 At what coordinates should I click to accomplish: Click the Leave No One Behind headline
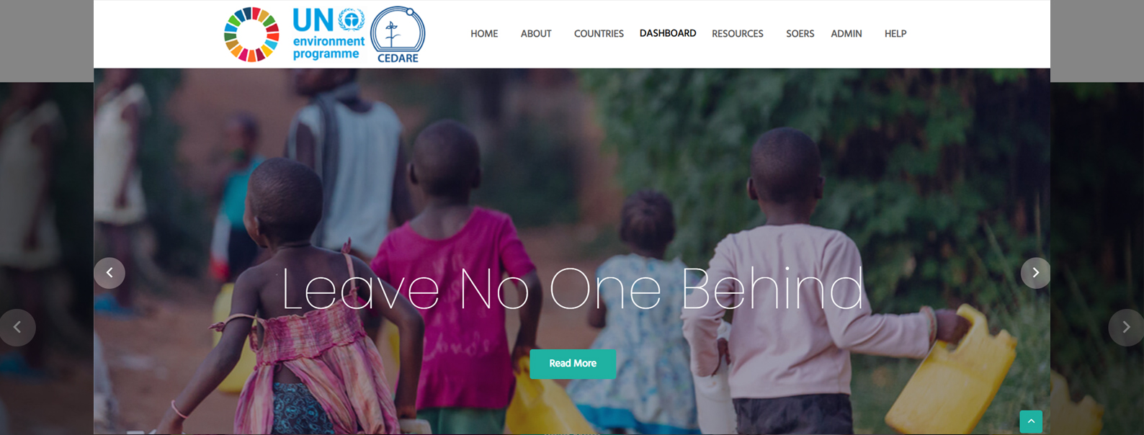(573, 289)
